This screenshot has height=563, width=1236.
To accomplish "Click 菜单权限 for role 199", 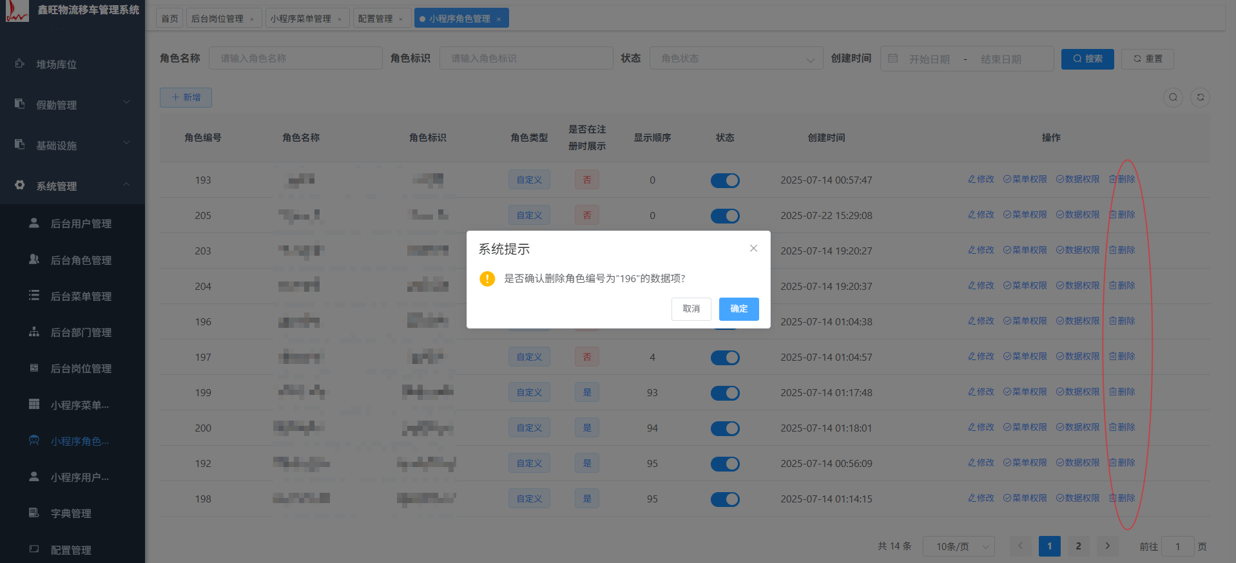I will pos(1025,392).
